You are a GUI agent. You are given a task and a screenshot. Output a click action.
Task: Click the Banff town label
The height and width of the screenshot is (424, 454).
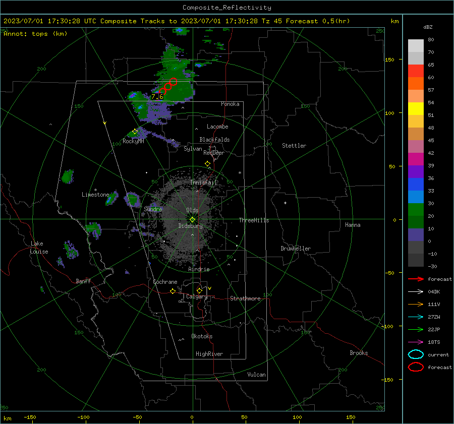point(83,281)
